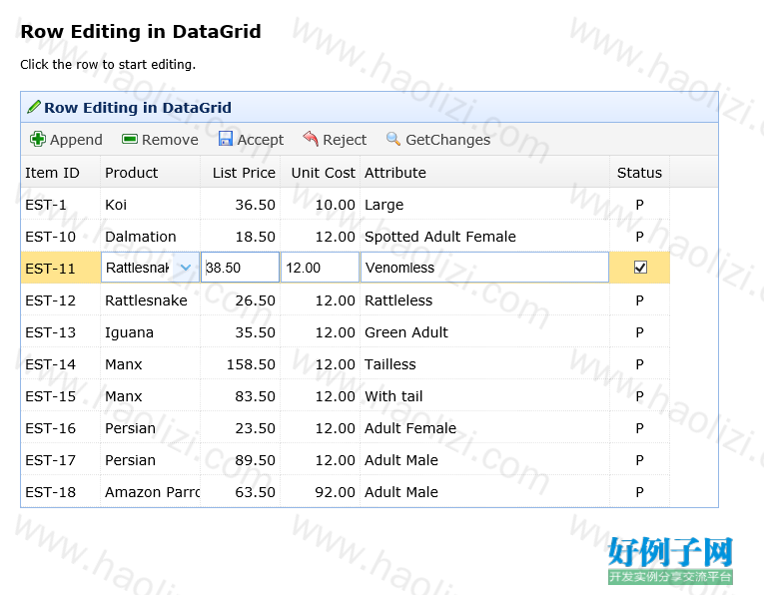Click the magnifier GetChanges icon
The height and width of the screenshot is (595, 764).
coord(393,139)
